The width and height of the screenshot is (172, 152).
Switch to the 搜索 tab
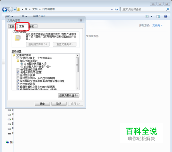pos(33,27)
